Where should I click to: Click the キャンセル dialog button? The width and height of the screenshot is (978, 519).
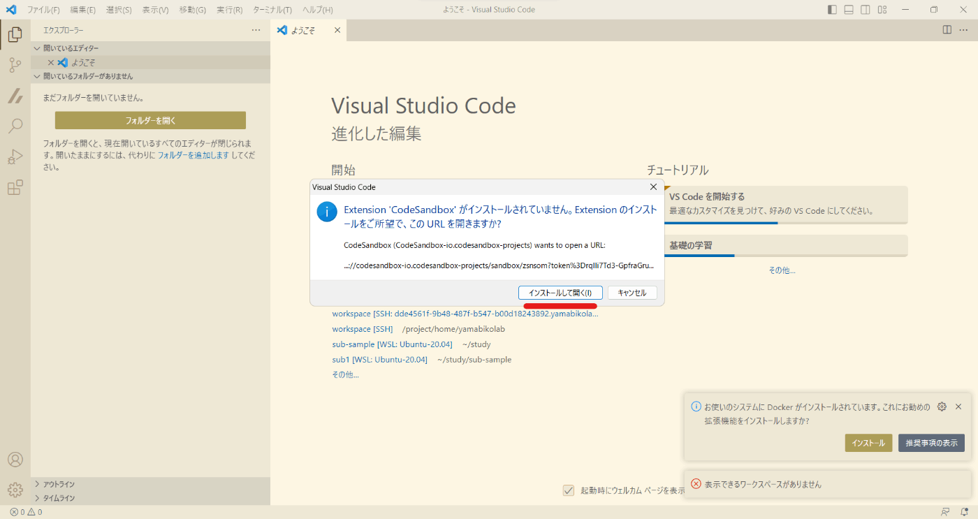[632, 293]
